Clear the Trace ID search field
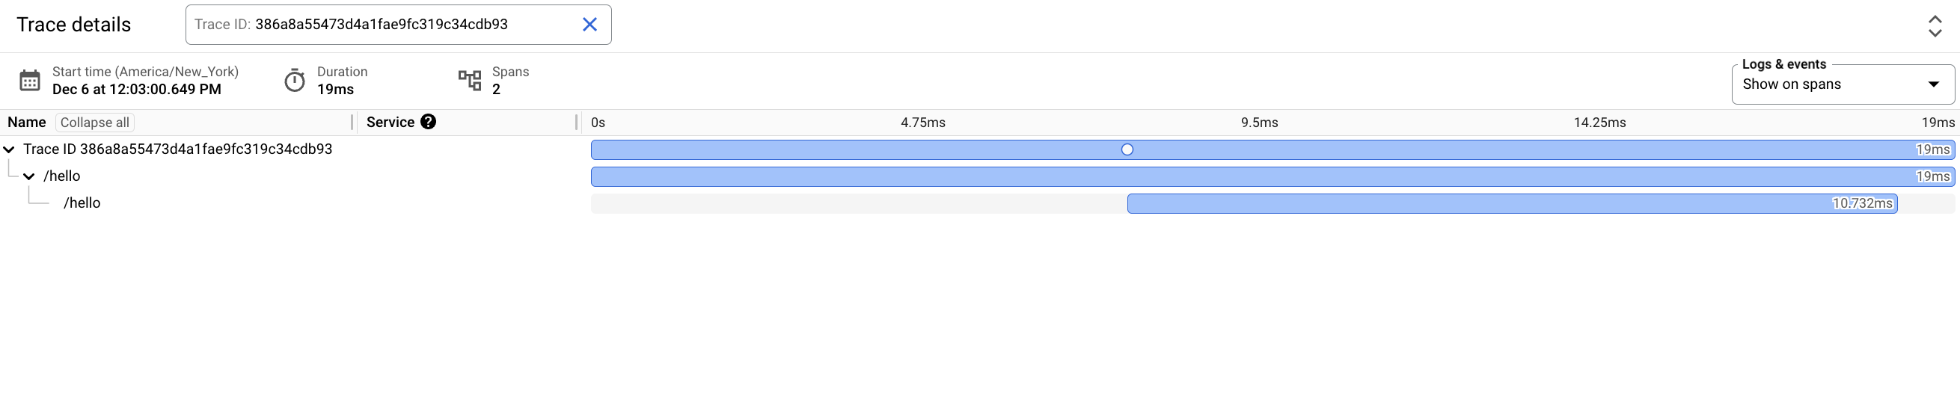1960x408 pixels. (x=589, y=25)
